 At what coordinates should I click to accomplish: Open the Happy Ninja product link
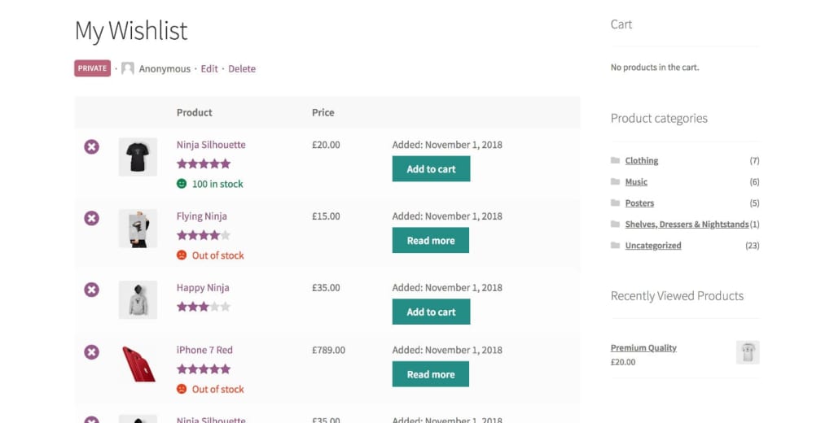click(x=203, y=287)
